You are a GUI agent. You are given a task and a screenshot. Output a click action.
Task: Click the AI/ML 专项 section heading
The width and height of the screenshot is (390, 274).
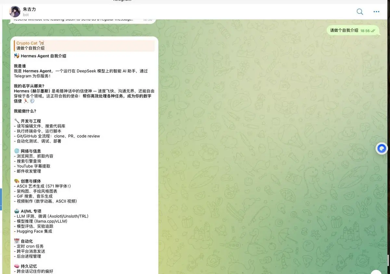pos(31,211)
